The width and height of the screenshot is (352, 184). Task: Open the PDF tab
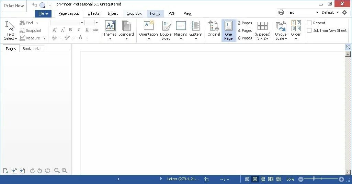(x=172, y=14)
